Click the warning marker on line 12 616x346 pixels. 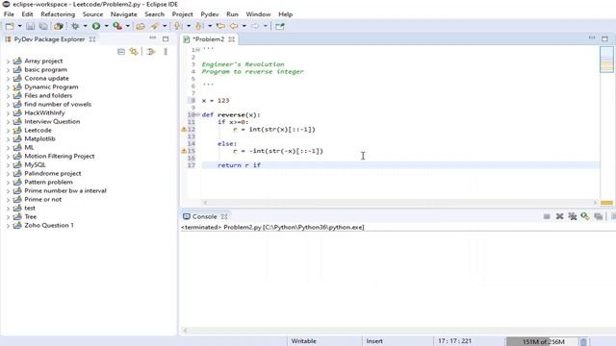pos(184,129)
